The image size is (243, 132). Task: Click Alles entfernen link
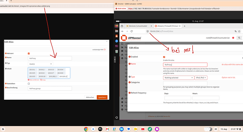[33, 80]
